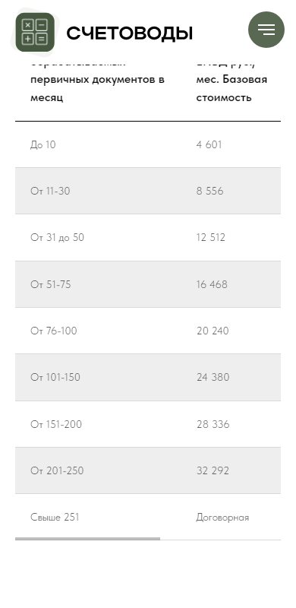Select the От 11-30 row label

(50, 192)
